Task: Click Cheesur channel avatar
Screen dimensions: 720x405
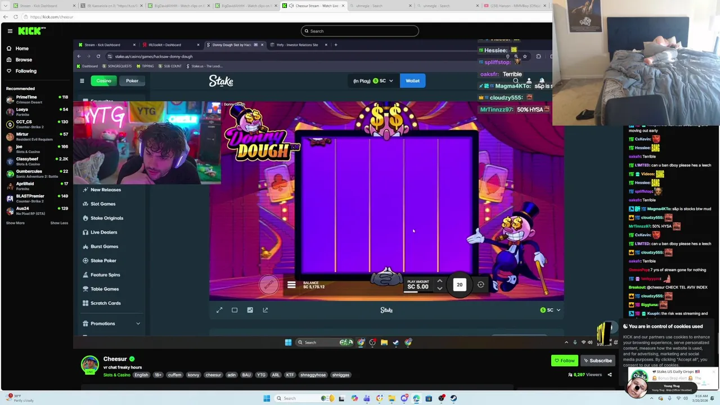Action: tap(89, 364)
